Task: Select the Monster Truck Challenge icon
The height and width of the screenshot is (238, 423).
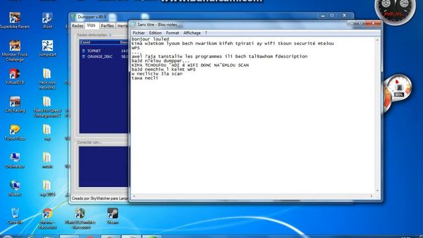Action: coord(15,51)
